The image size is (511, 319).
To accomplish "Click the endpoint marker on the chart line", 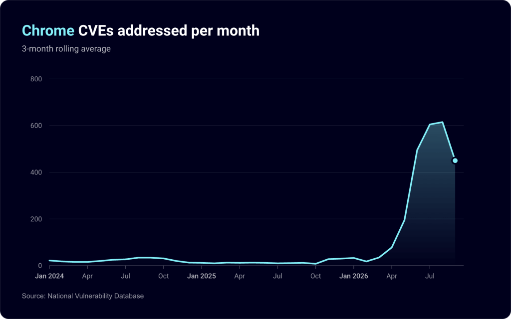I will click(455, 160).
